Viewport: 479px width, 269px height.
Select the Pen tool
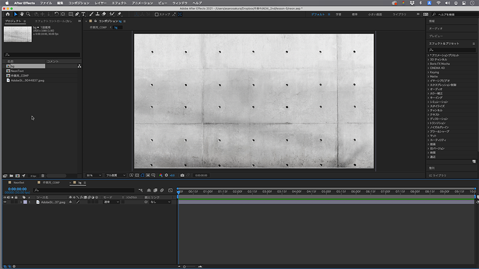77,14
